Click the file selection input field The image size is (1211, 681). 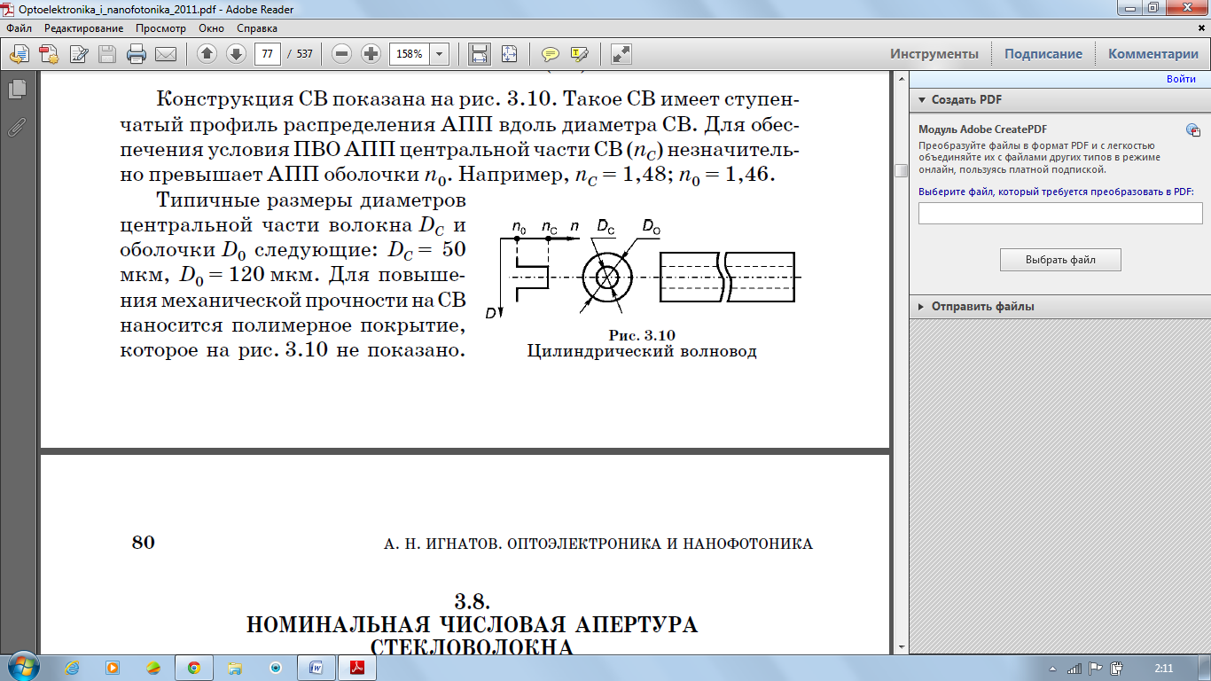coord(1060,214)
